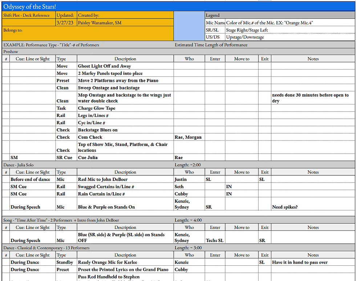Select the date cell "3/27/23"
The image size is (356, 281).
pyautogui.click(x=66, y=23)
